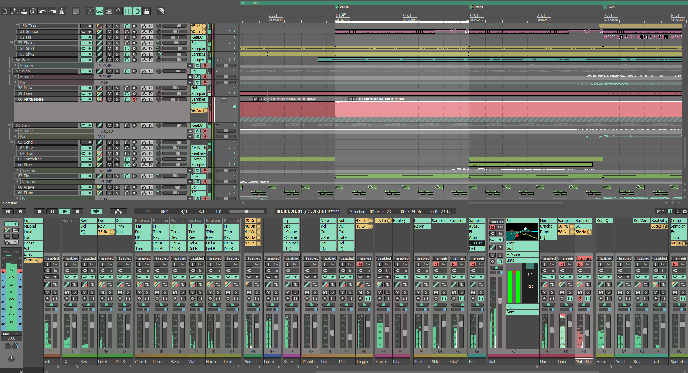Collapse the 57 Wah folder
Viewport: 688px width, 373px height.
[9, 71]
